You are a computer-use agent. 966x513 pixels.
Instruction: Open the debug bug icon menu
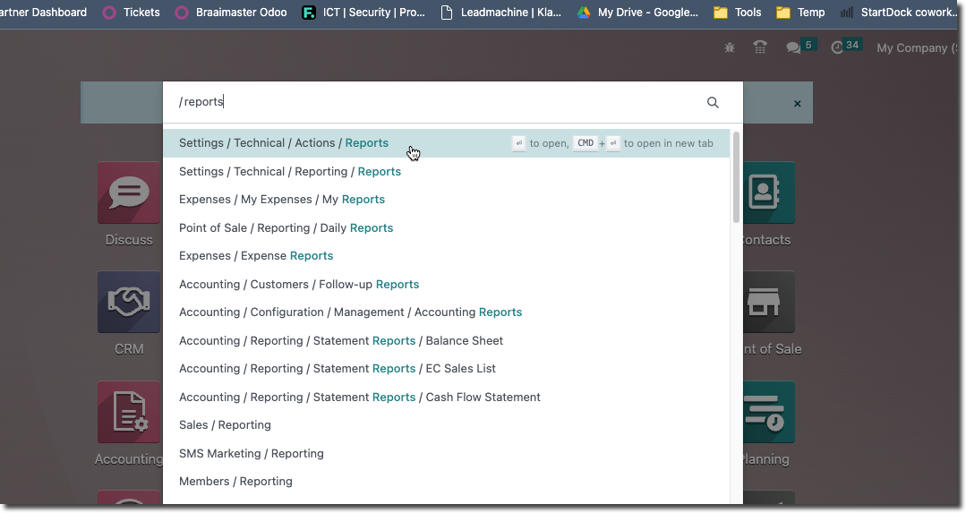click(730, 47)
